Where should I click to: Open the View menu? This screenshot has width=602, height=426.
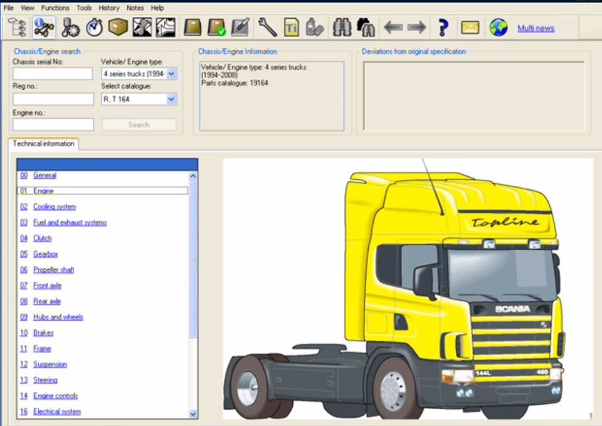click(x=27, y=8)
